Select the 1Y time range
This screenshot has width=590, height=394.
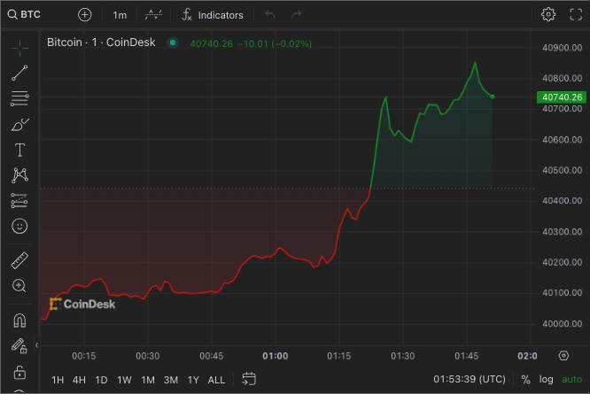coord(193,380)
